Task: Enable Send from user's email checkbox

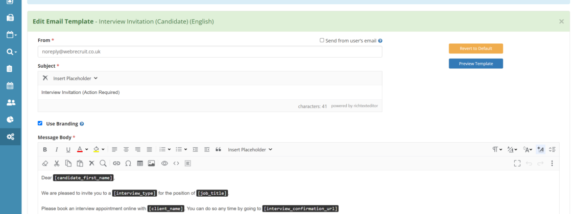Action: [x=322, y=40]
